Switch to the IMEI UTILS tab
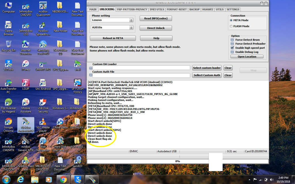 [157, 9]
